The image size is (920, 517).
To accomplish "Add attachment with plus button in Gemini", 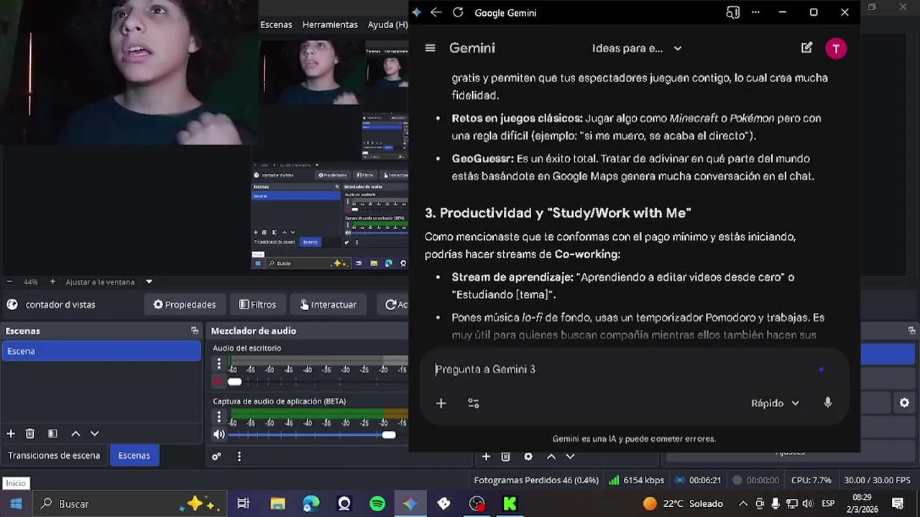I will point(441,404).
